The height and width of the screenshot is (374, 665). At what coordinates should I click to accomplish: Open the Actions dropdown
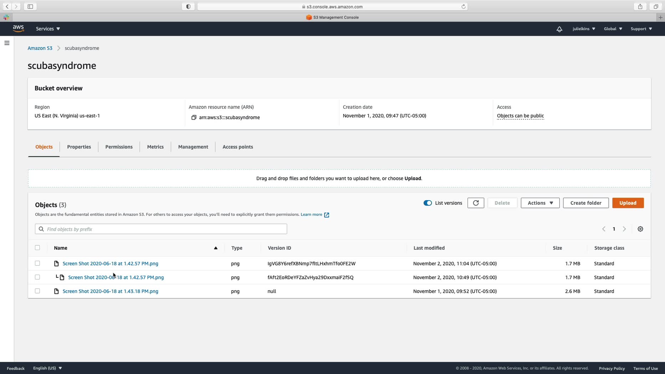(x=540, y=203)
